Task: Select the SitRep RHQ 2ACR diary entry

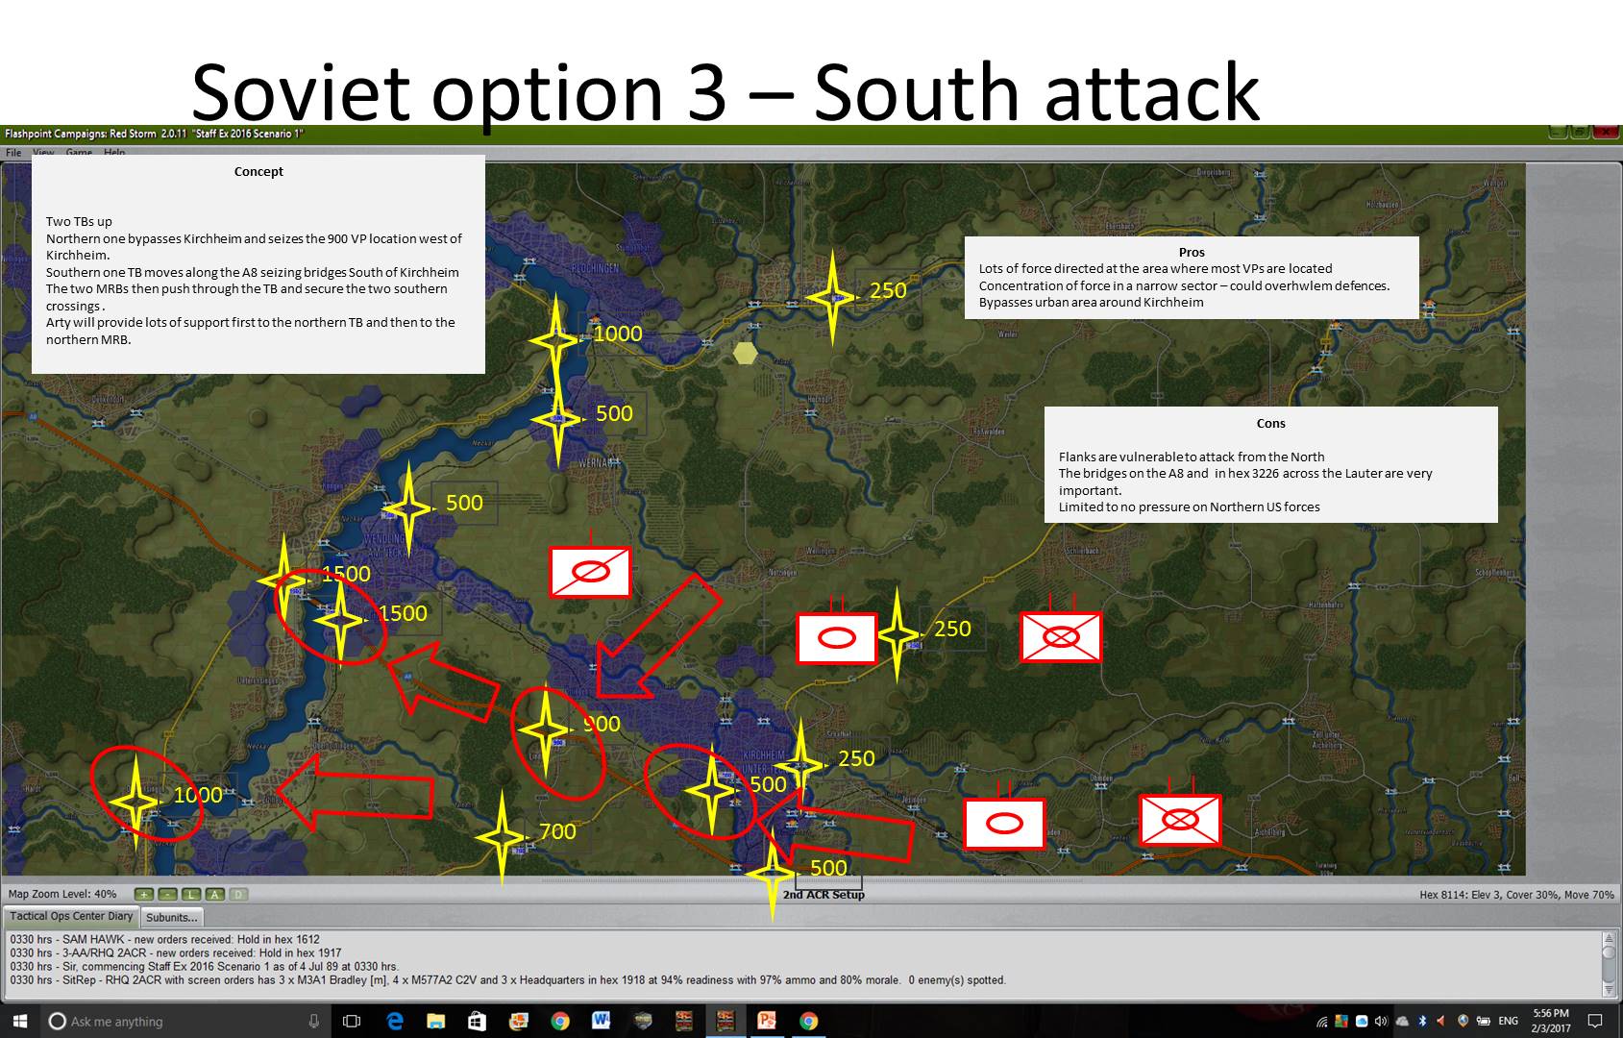Action: pos(507,980)
